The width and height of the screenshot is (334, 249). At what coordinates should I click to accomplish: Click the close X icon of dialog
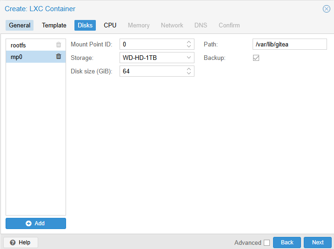(x=327, y=9)
